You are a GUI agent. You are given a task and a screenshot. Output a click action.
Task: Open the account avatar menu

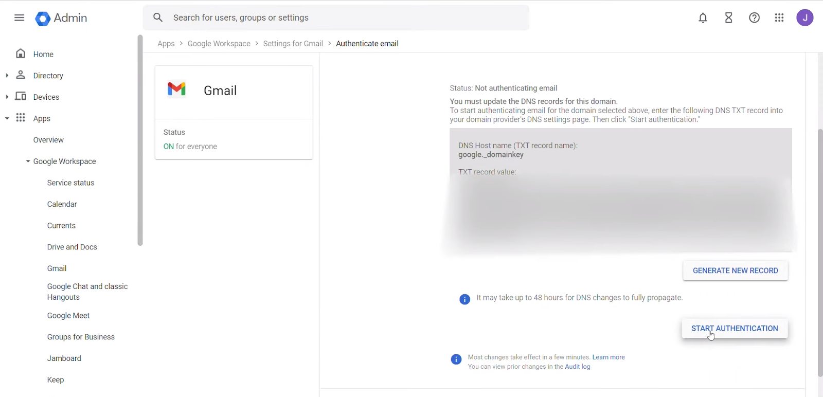(x=805, y=18)
